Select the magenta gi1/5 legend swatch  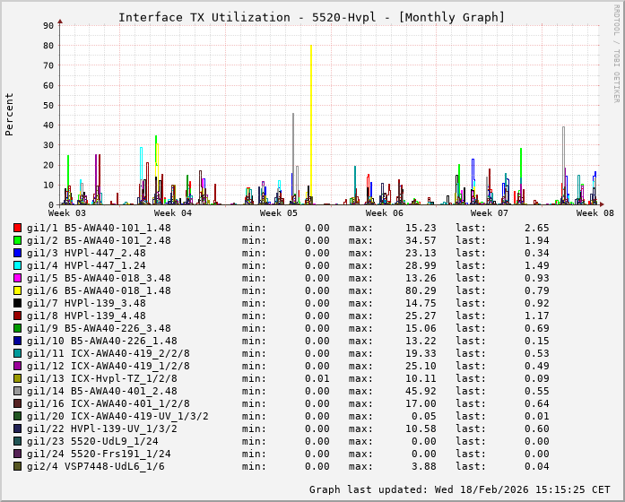tap(18, 278)
